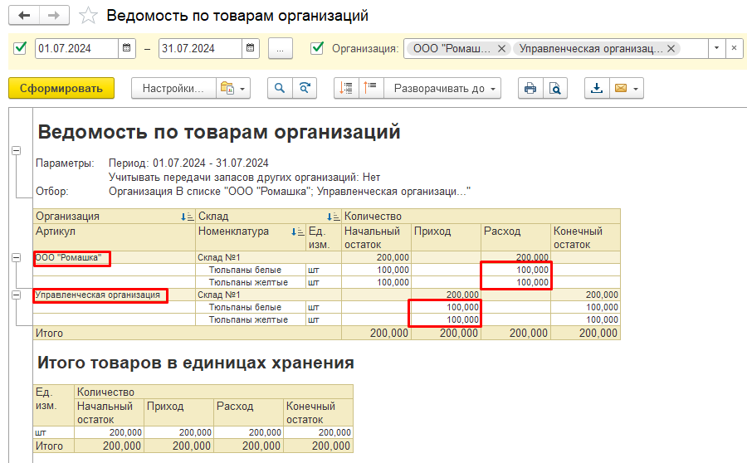This screenshot has height=463, width=747.
Task: Open calendar picker for end date 31.07.2024
Action: (251, 48)
